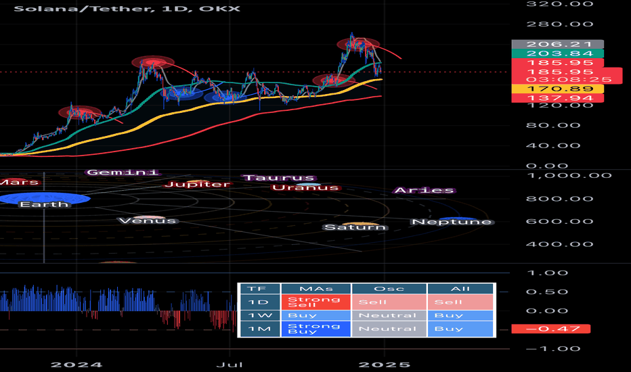Click the 0.50 oscillator axis label

click(548, 292)
